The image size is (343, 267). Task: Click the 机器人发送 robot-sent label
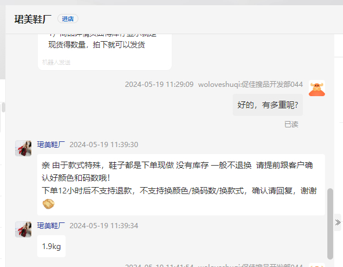tap(56, 63)
